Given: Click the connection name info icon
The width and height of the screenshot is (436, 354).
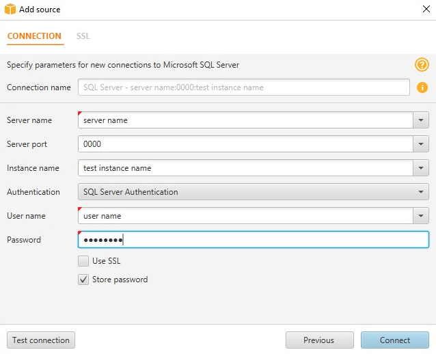Looking at the screenshot, I should 422,87.
